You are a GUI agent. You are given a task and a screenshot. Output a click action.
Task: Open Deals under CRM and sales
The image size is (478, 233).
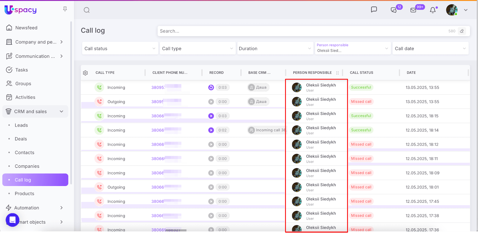click(x=21, y=139)
